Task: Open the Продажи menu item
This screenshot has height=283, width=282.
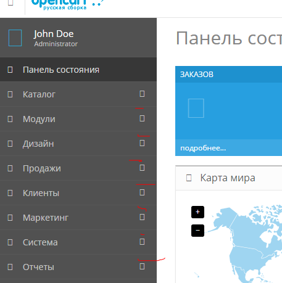Action: 78,168
